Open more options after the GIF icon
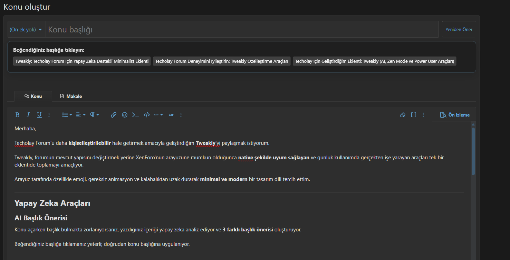This screenshot has height=260, width=510. pyautogui.click(x=181, y=115)
